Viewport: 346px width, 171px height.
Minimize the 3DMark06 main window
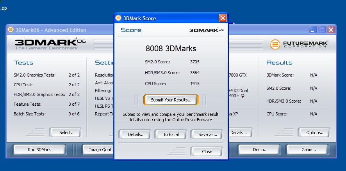pos(312,30)
